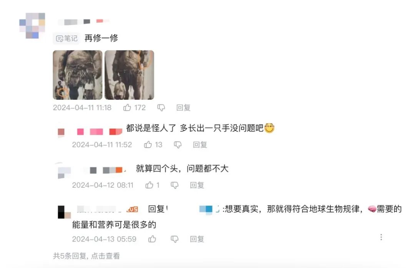Click 回复 under the 08:11 reply
Viewport: 415px width, 268px height.
(197, 185)
